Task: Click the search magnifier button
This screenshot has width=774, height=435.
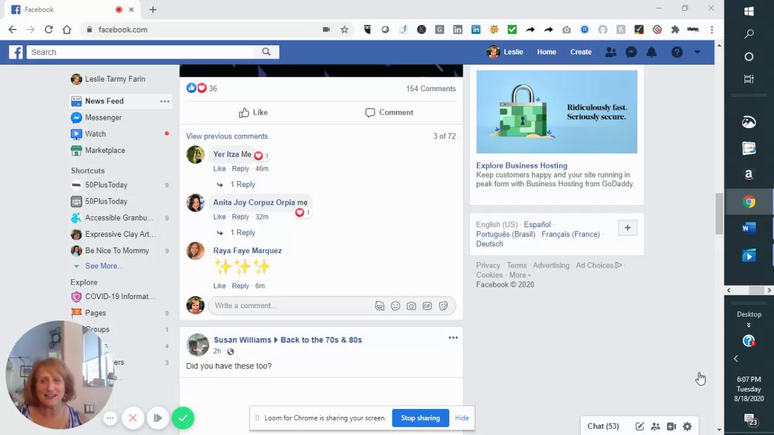Action: (x=266, y=52)
